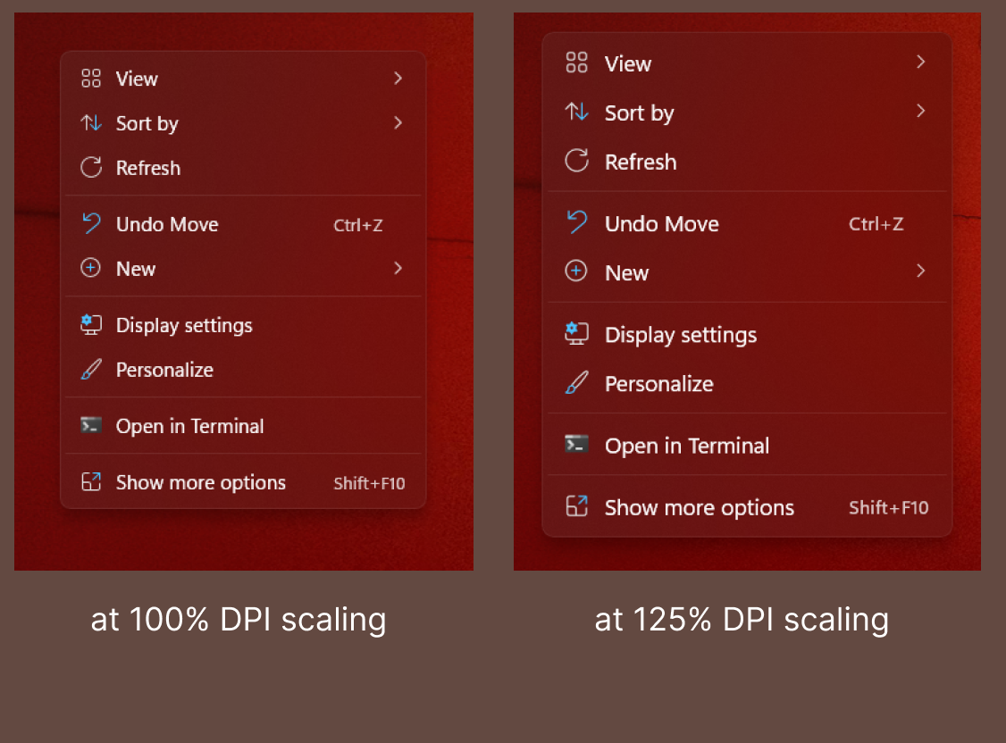Click the Show more options icon in the 125% menu

576,507
